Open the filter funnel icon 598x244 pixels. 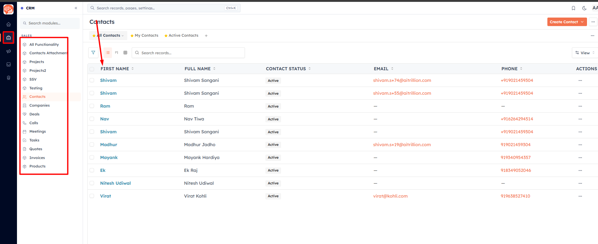tap(93, 53)
